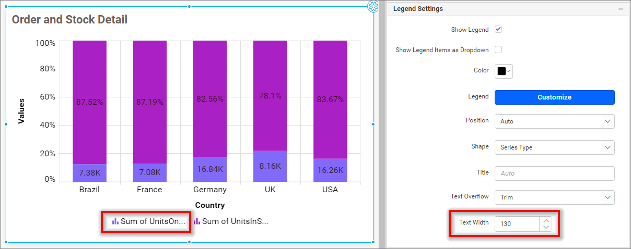Click the 60% axis tick label
The height and width of the screenshot is (249, 631).
[48, 97]
